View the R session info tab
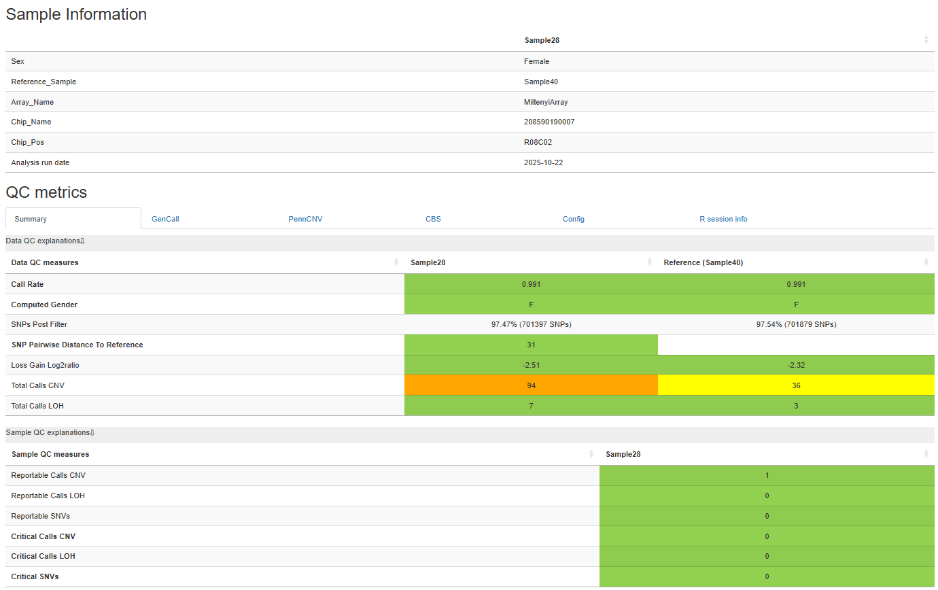The width and height of the screenshot is (938, 590). point(723,219)
